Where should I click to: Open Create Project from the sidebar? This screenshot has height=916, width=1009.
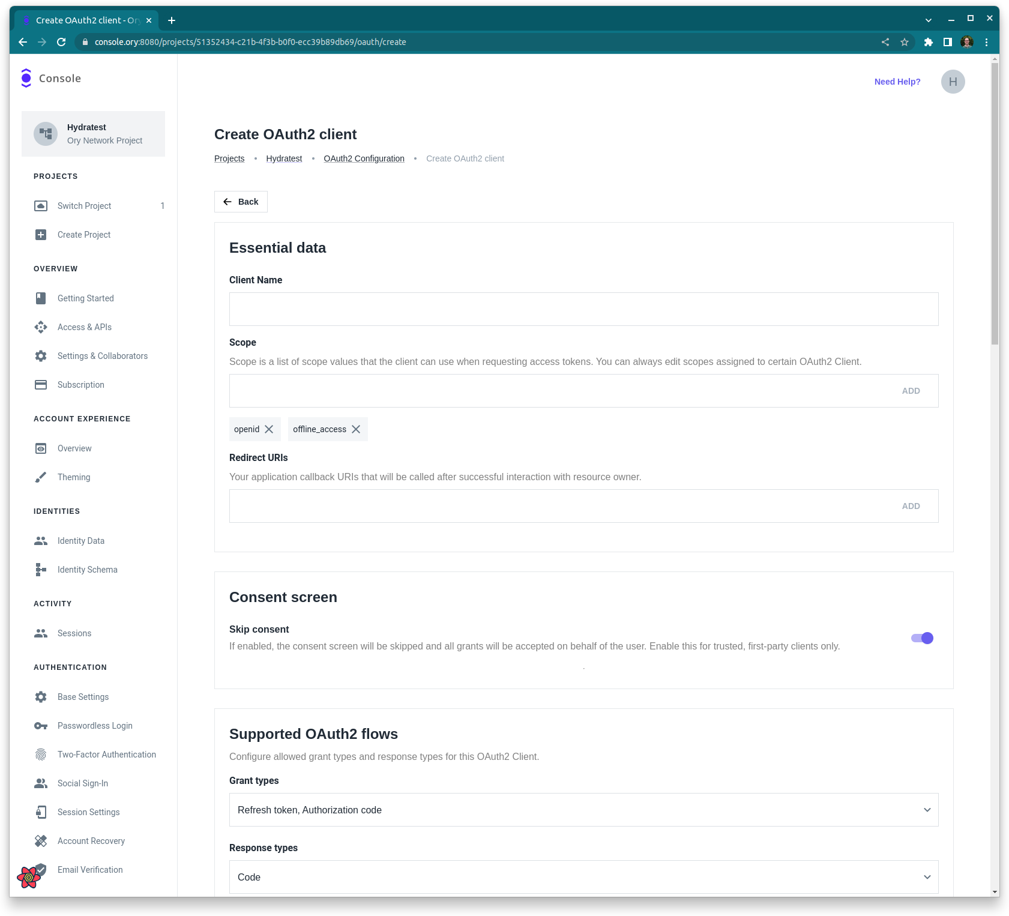83,235
